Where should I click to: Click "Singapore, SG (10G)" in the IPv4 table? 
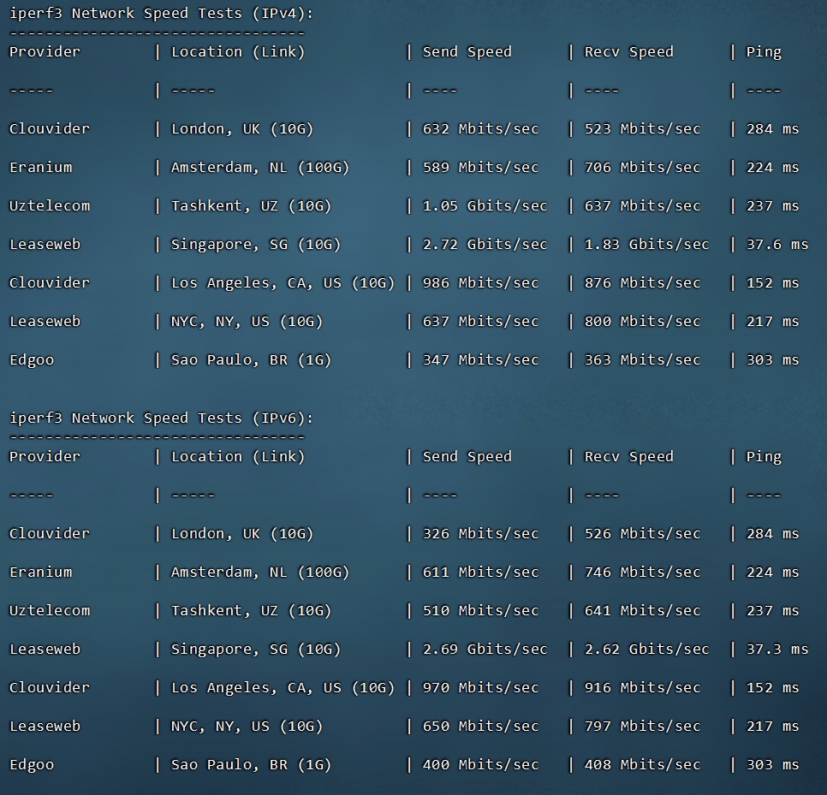pos(256,245)
